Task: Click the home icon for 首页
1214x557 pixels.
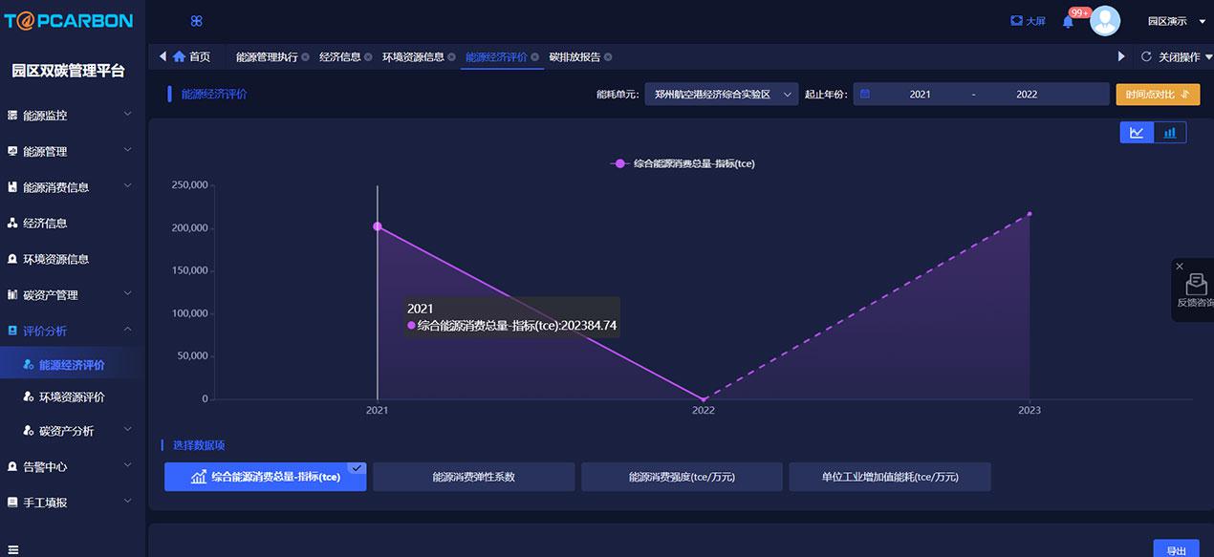Action: click(179, 56)
